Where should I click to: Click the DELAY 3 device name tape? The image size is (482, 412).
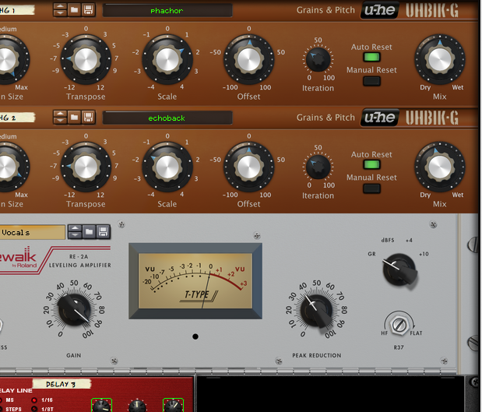click(x=62, y=384)
